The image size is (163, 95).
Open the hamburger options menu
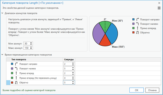pyautogui.click(x=159, y=8)
